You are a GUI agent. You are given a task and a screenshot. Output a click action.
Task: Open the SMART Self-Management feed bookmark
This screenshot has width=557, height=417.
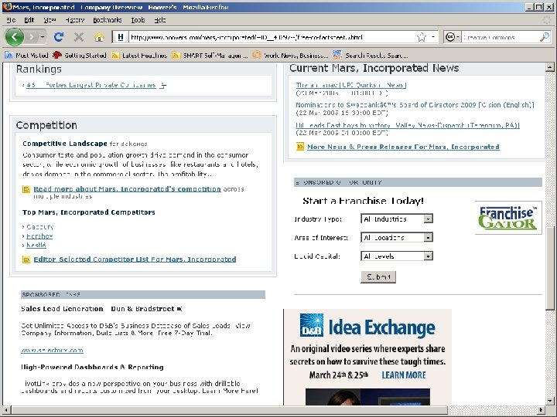pyautogui.click(x=210, y=56)
